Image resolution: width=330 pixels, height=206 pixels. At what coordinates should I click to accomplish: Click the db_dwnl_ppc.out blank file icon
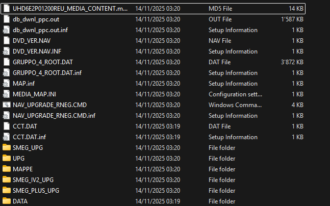pos(7,19)
